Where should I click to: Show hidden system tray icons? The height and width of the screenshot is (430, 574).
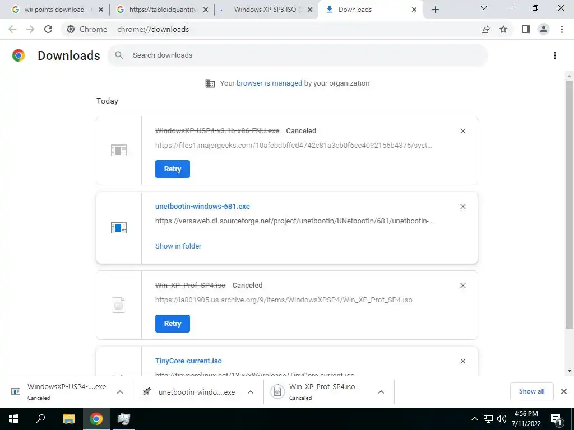click(474, 419)
